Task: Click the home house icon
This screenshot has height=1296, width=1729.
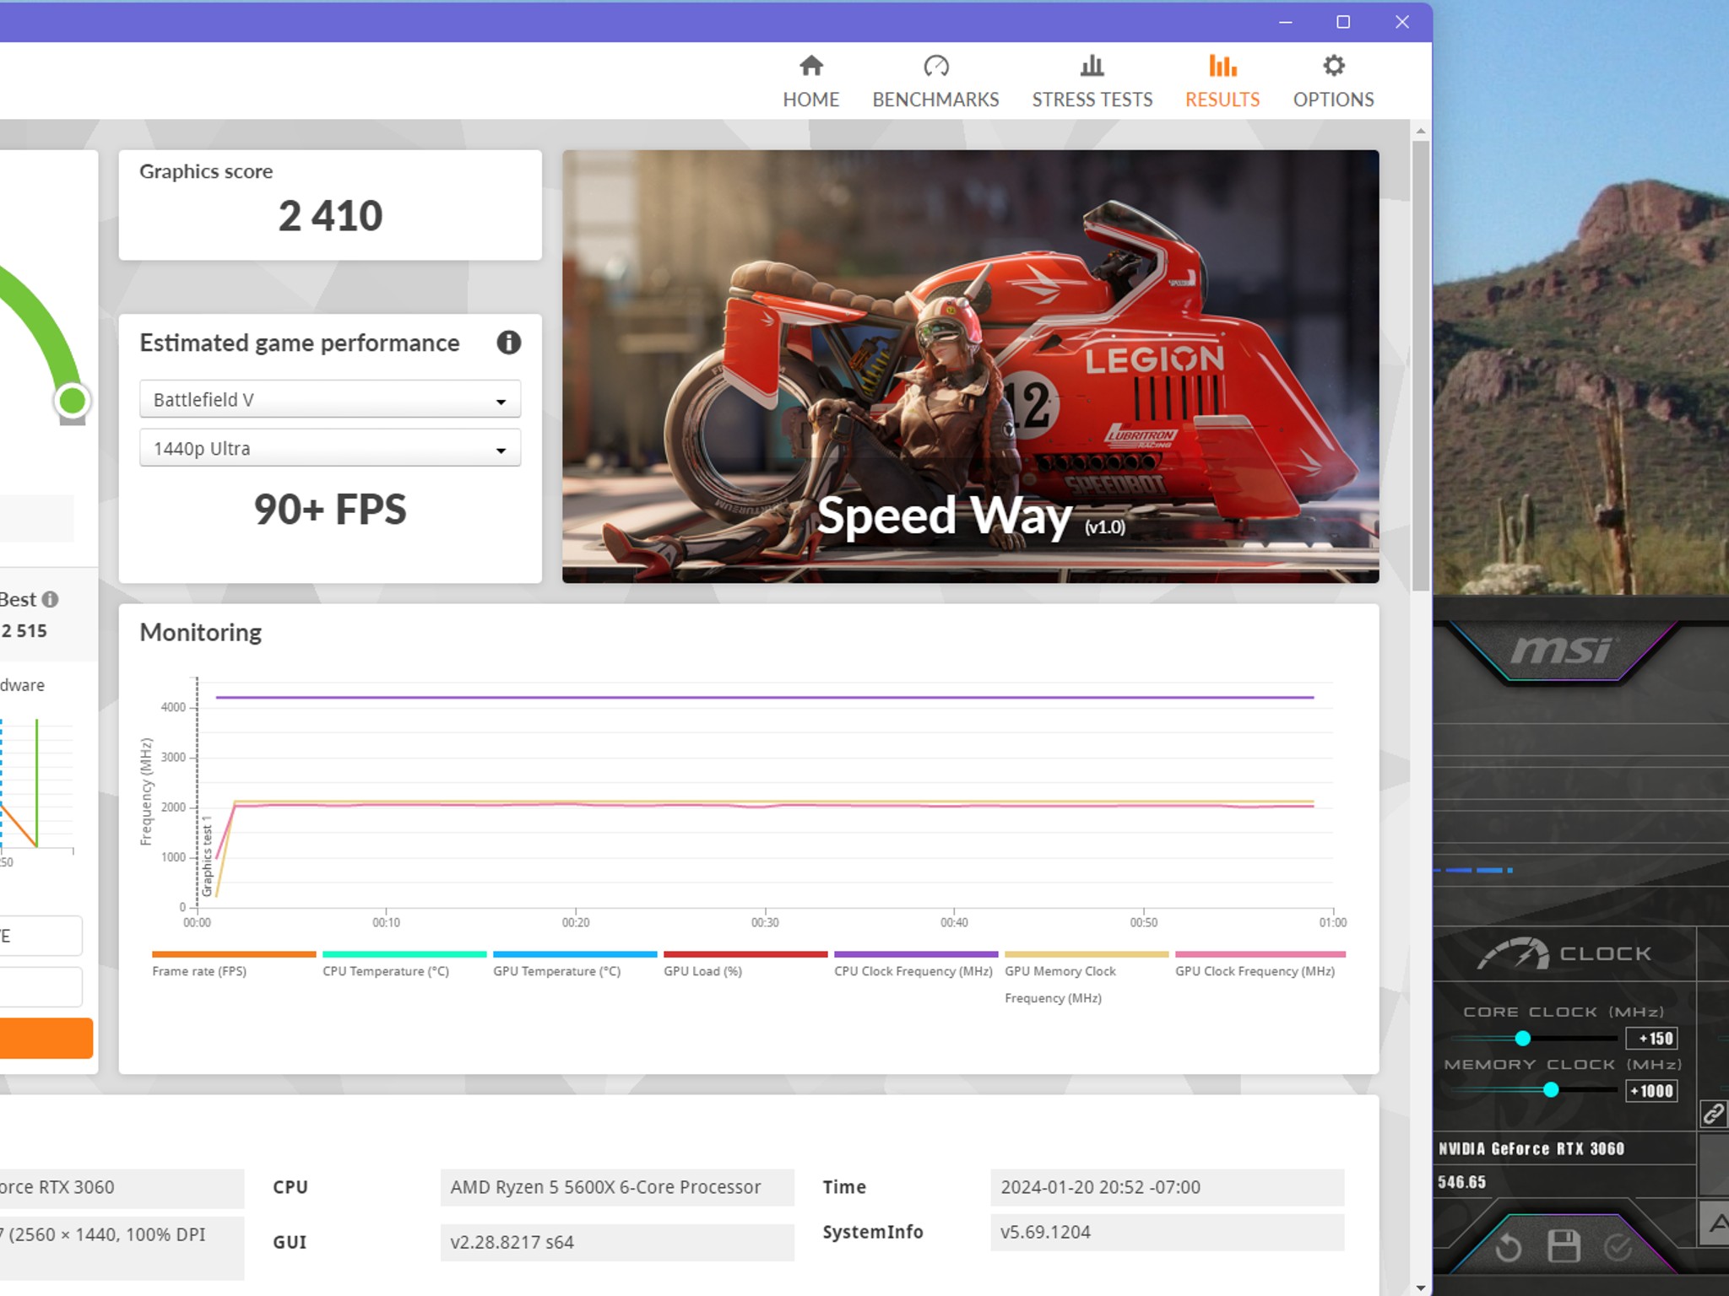Action: tap(811, 65)
